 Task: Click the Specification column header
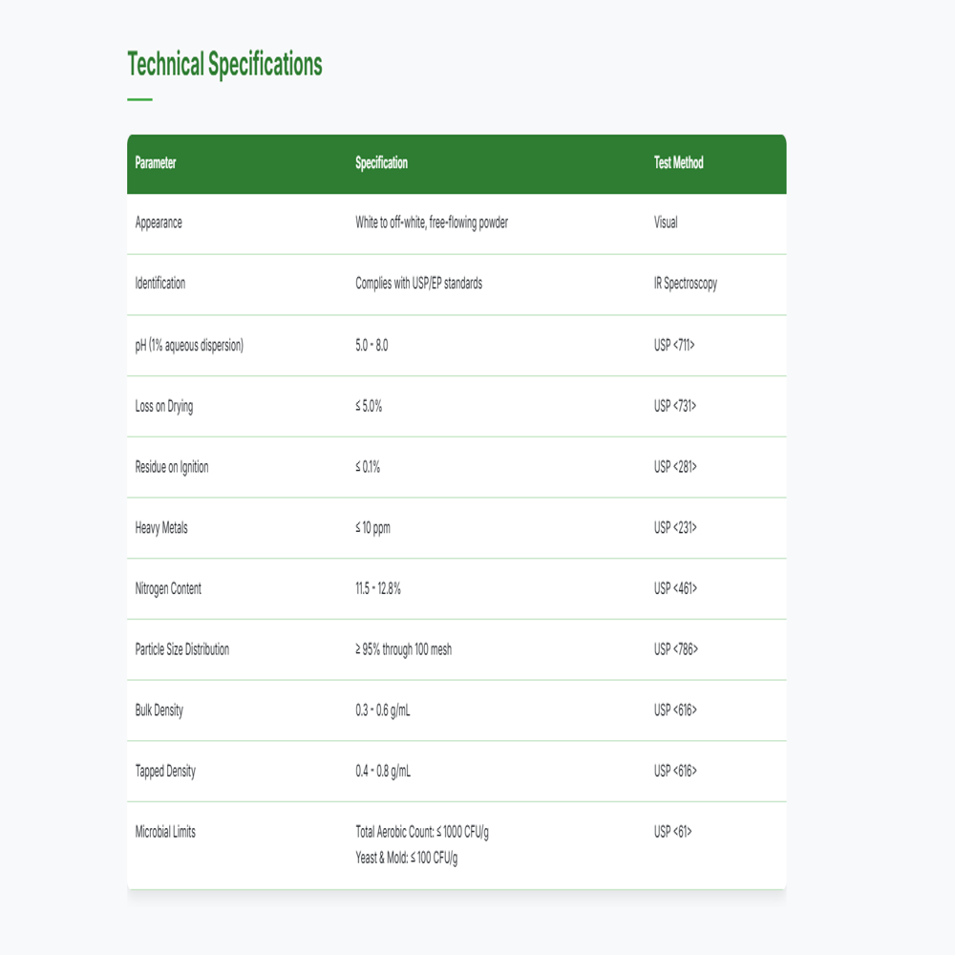click(x=381, y=163)
